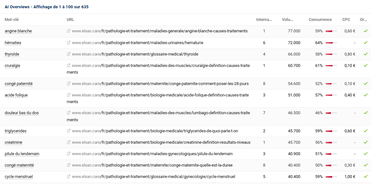The height and width of the screenshot is (184, 371).
Task: Open external link icon for cruralgie URL
Action: 68,65
